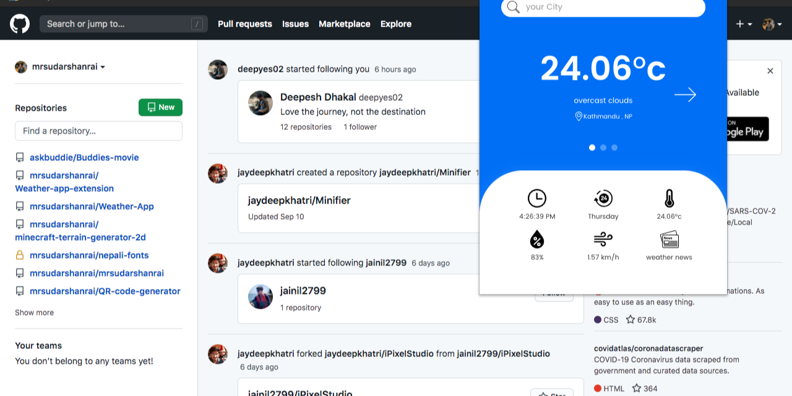Click the humidity droplet icon showing 83%

click(537, 239)
